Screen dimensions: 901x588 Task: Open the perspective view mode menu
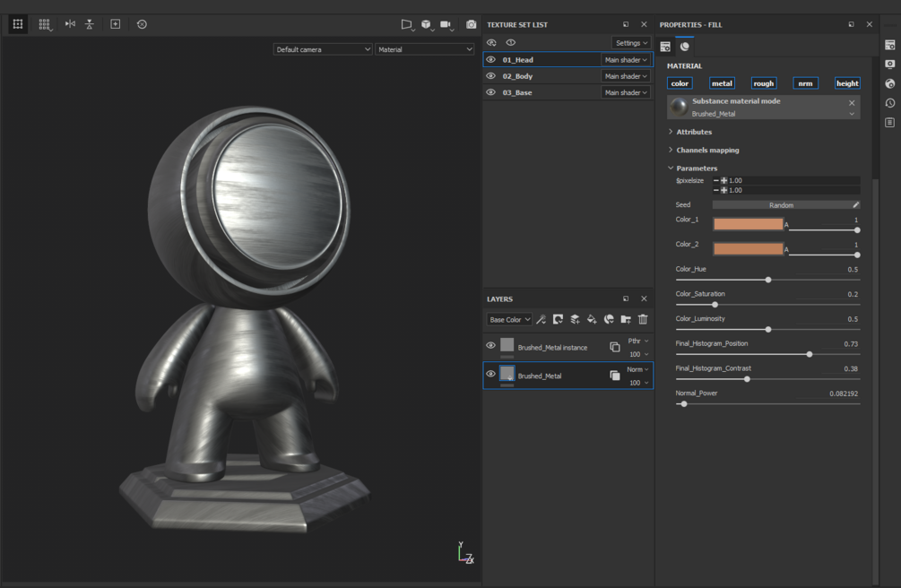click(407, 25)
